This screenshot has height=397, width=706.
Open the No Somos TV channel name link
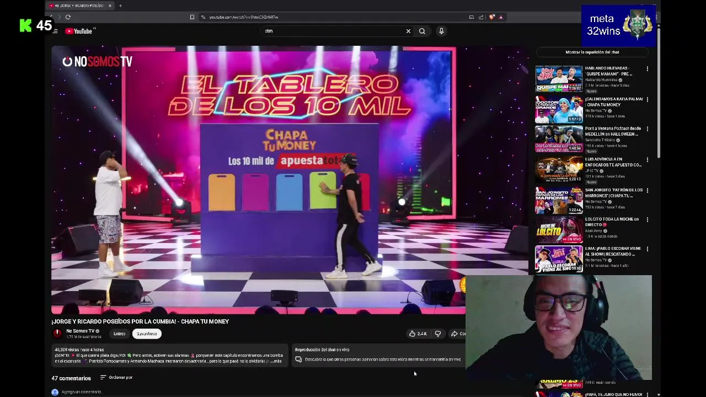click(x=80, y=331)
